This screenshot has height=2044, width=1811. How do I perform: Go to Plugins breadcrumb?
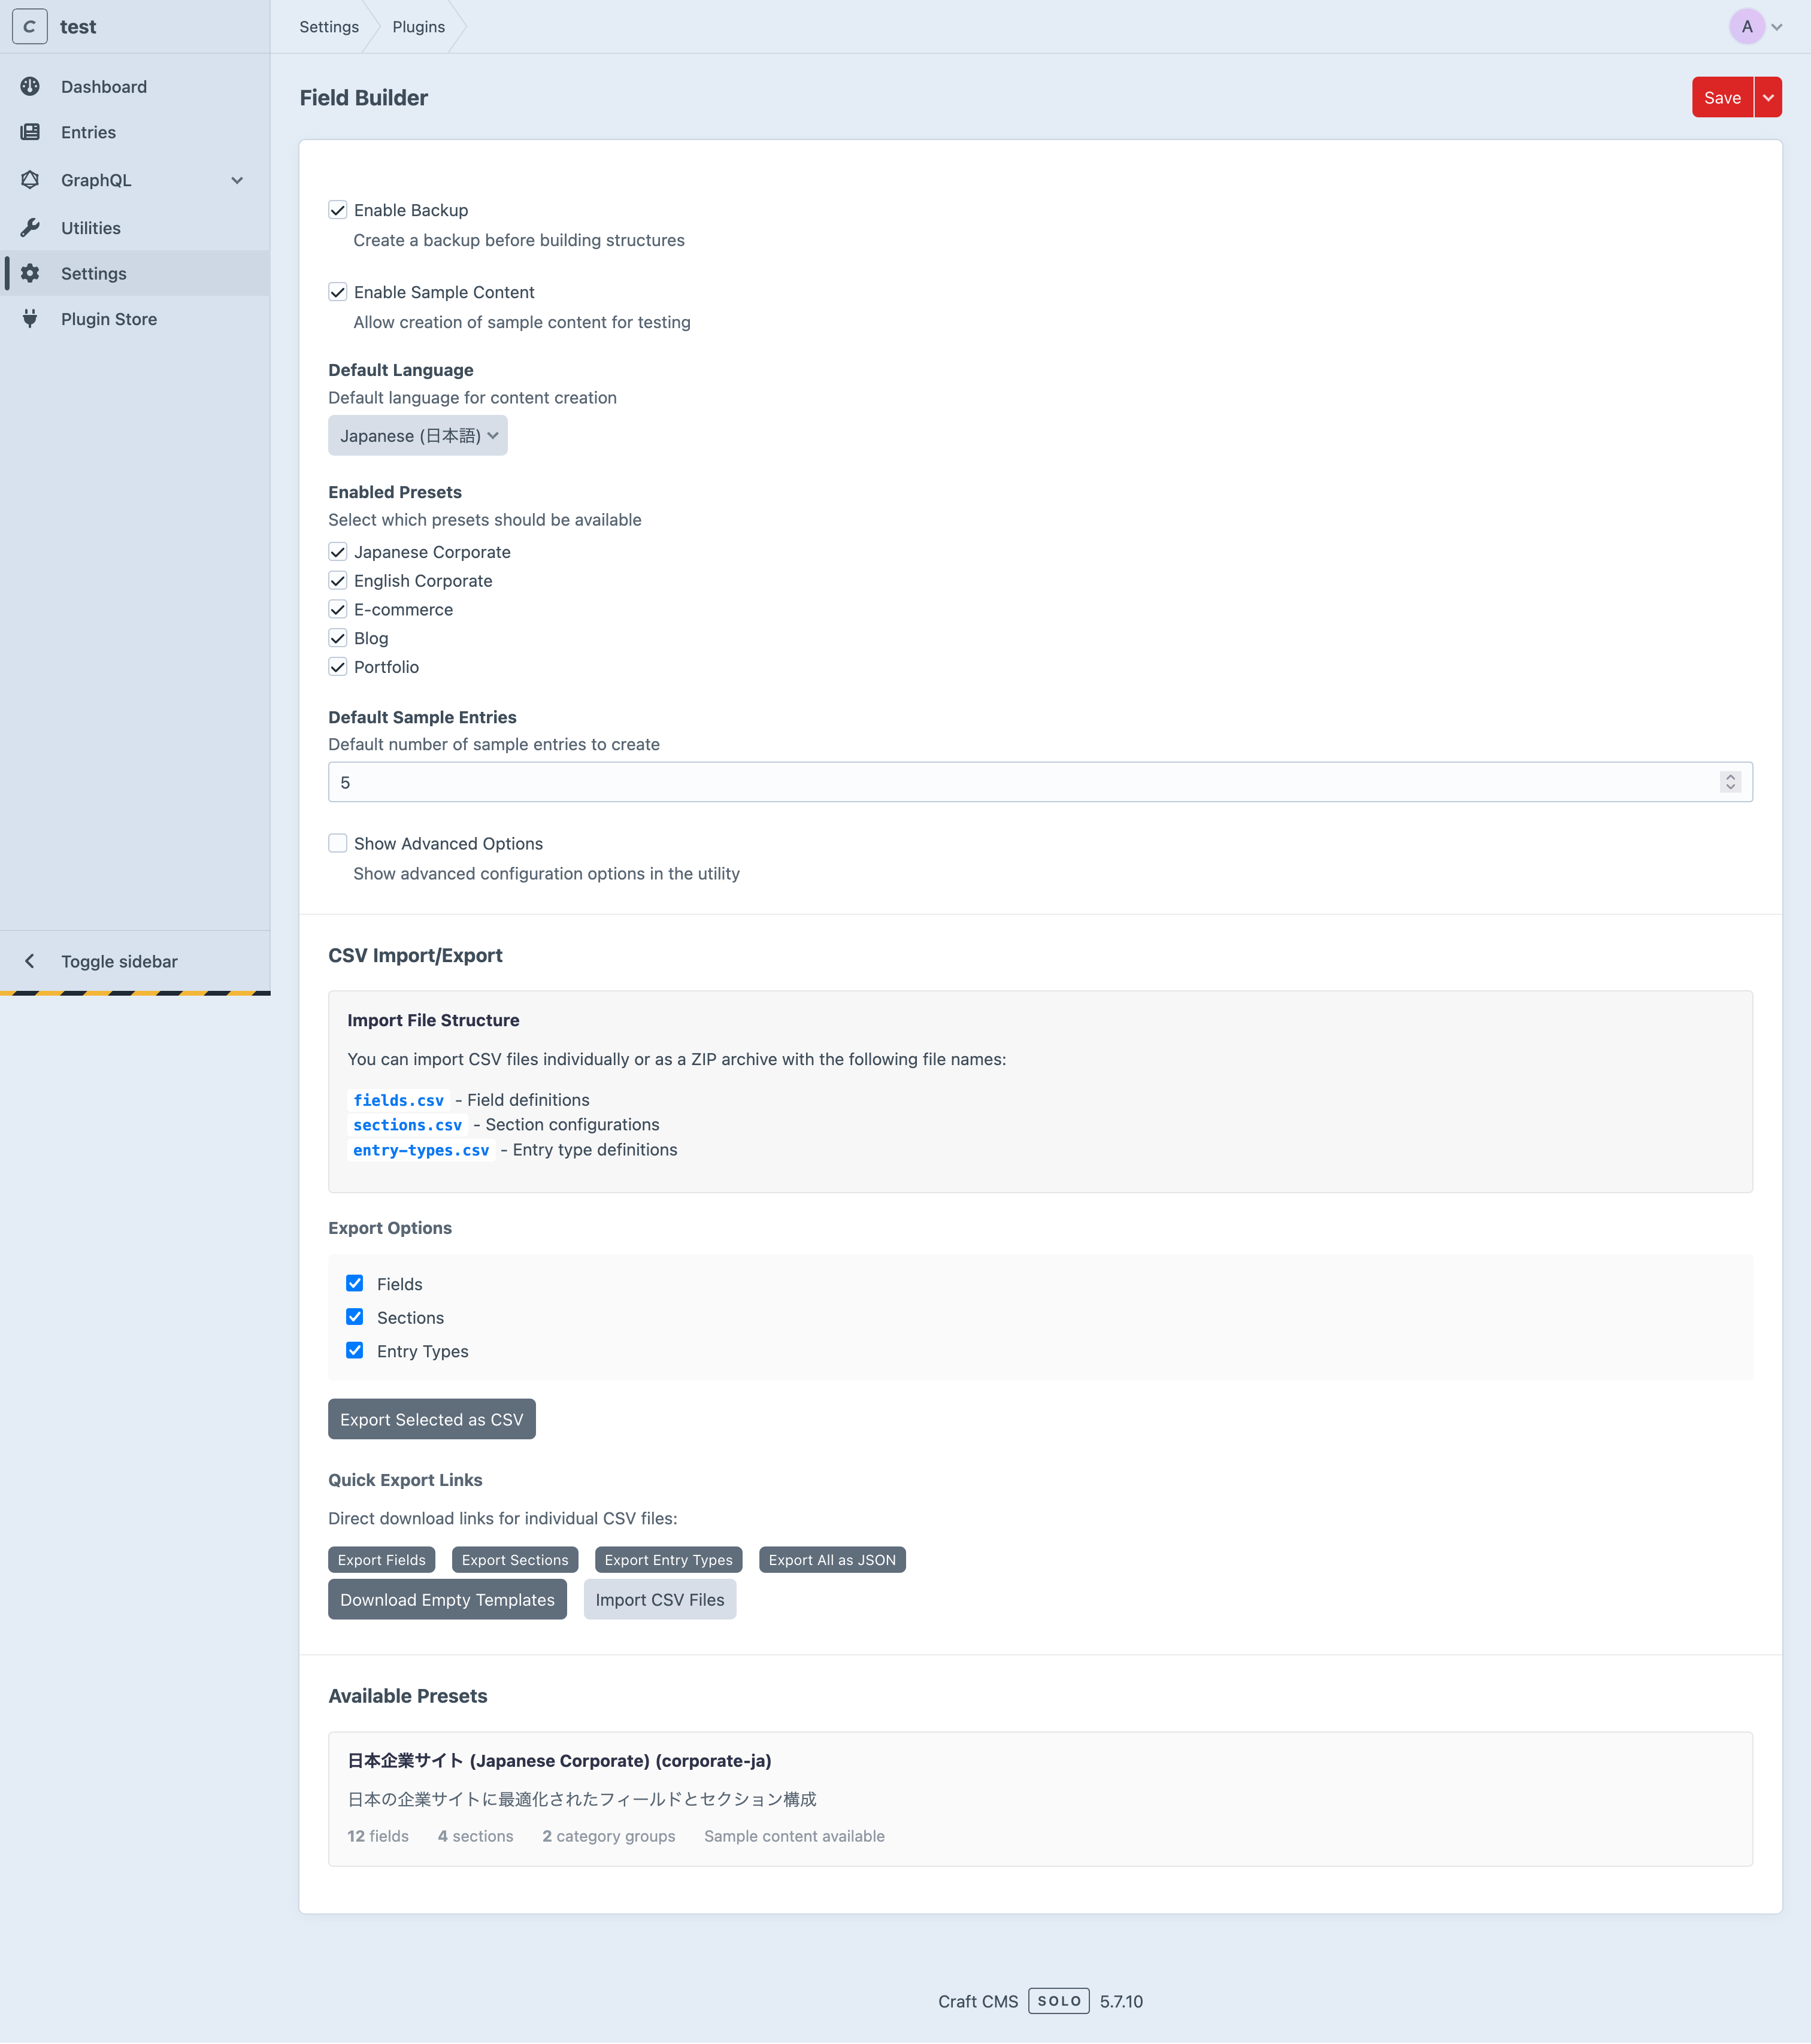418,27
